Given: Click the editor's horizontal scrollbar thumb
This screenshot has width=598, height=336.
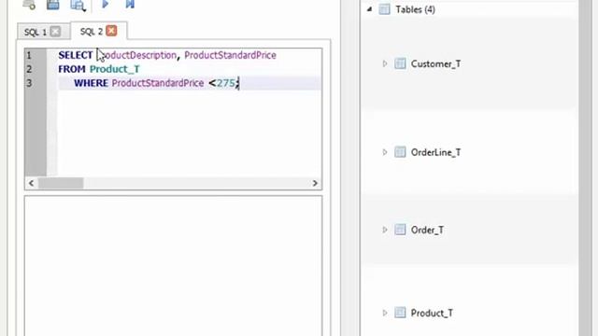Looking at the screenshot, I should [61, 183].
